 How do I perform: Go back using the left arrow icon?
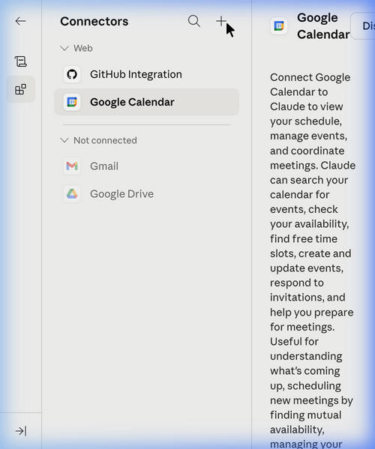pos(21,21)
